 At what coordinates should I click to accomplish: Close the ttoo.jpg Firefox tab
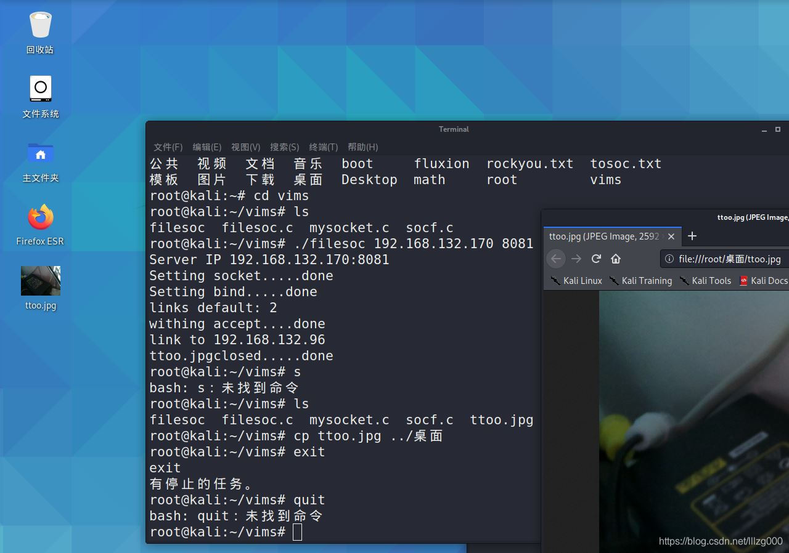pos(671,236)
